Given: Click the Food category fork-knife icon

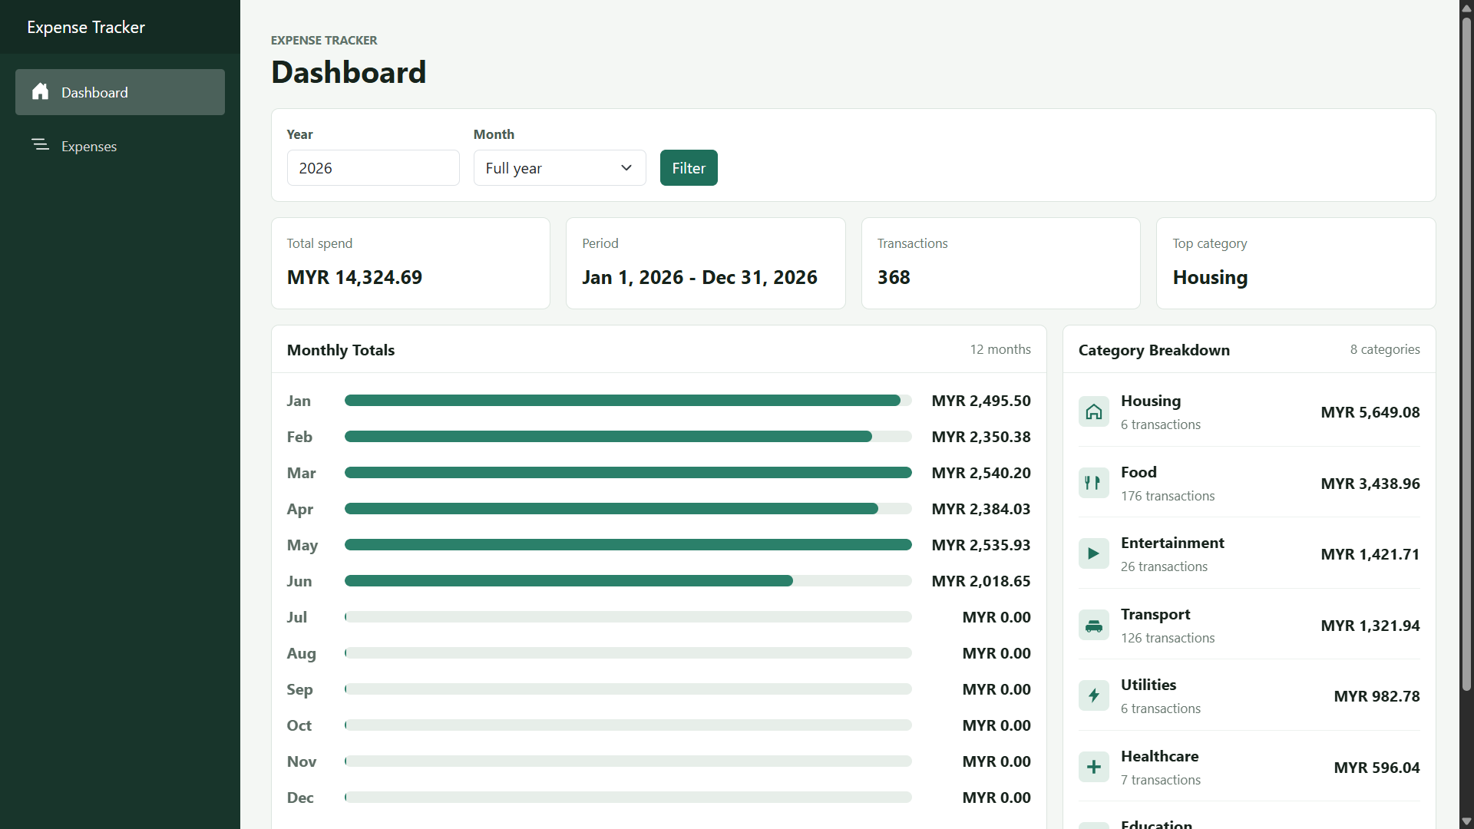Looking at the screenshot, I should click(x=1094, y=484).
